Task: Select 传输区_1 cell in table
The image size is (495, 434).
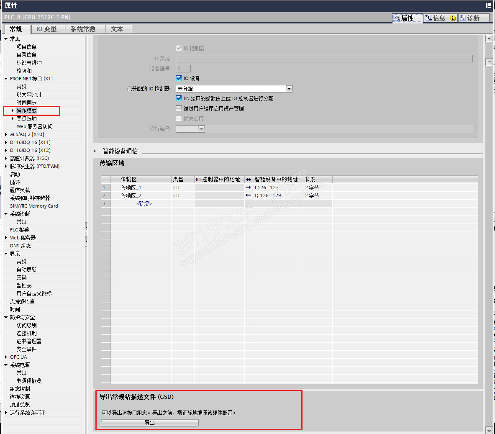Action: pos(145,187)
